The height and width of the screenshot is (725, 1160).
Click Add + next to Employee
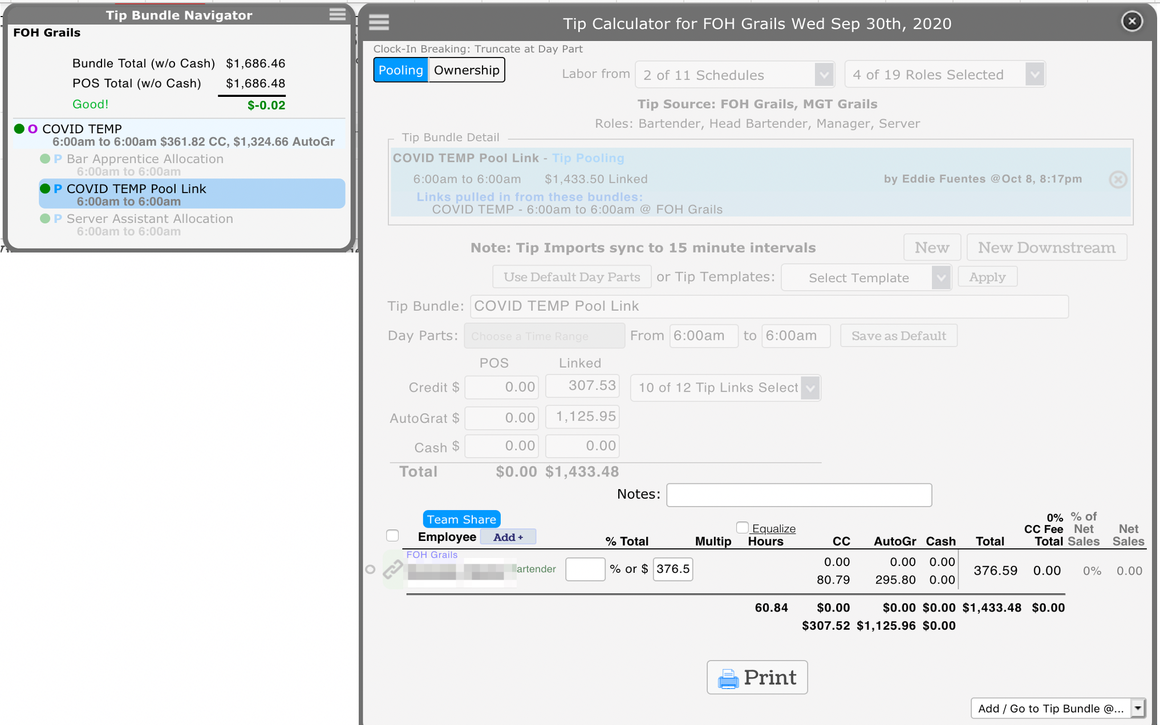508,537
